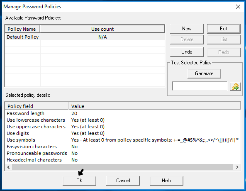The image size is (246, 191).
Task: Click the Edit policy button
Action: [x=224, y=29]
